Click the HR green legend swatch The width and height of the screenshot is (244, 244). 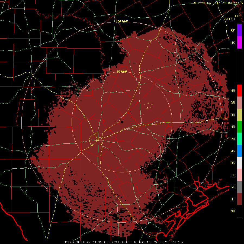pyautogui.click(x=239, y=127)
